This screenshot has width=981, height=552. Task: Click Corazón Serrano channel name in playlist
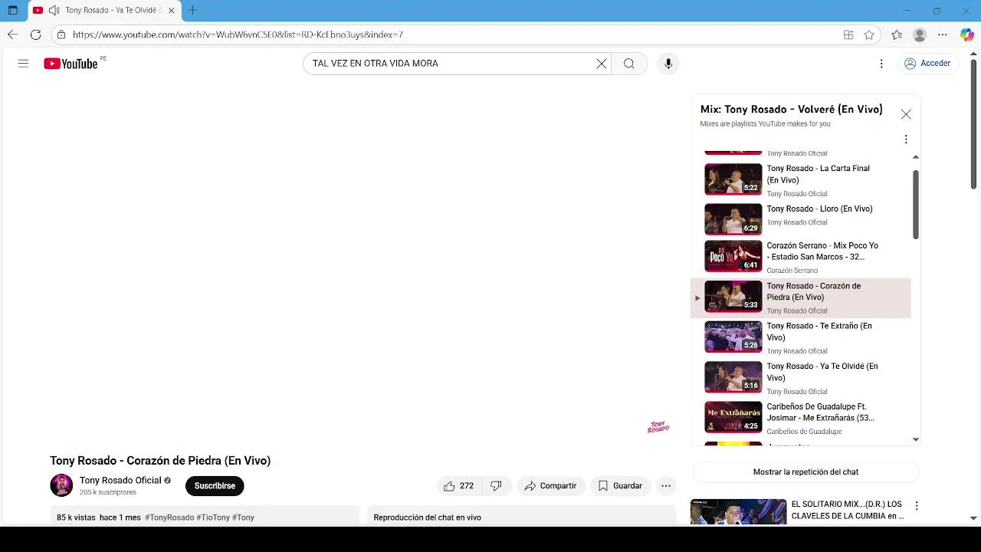point(792,271)
